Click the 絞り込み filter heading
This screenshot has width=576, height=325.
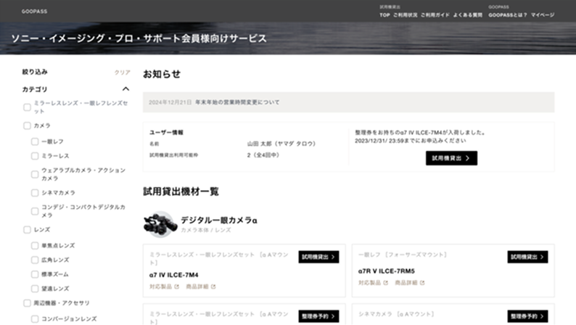35,72
